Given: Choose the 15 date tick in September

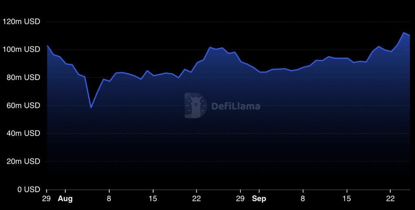Looking at the screenshot, I should [347, 199].
